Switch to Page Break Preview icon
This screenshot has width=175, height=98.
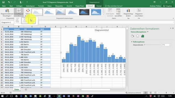tap(155, 93)
